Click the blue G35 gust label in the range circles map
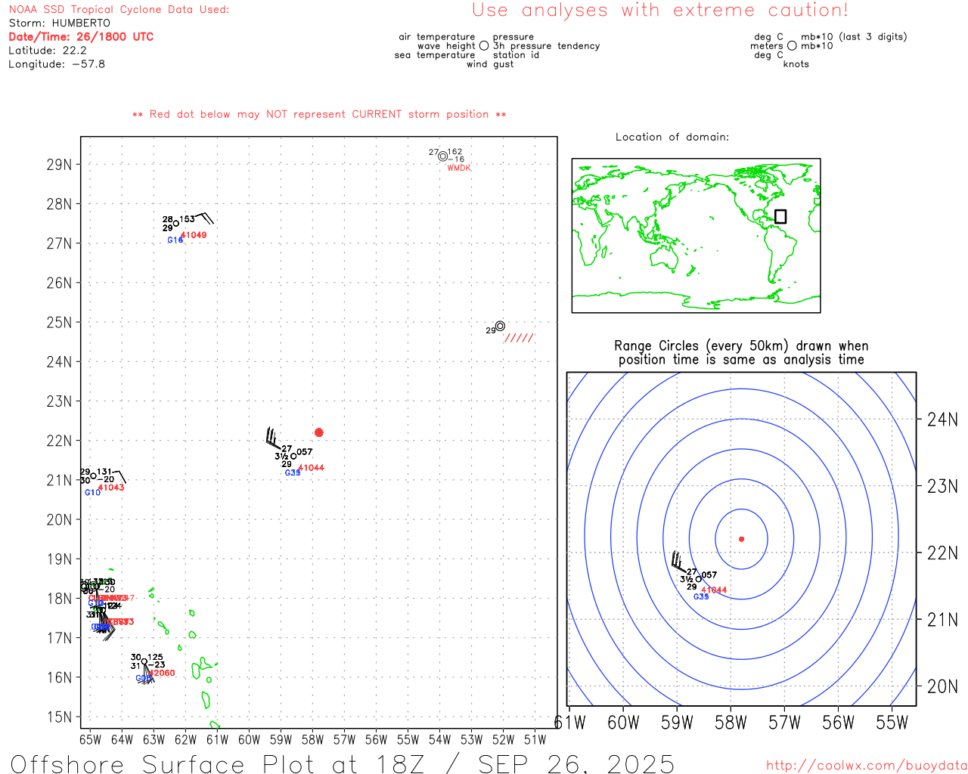This screenshot has width=968, height=774. coord(701,597)
